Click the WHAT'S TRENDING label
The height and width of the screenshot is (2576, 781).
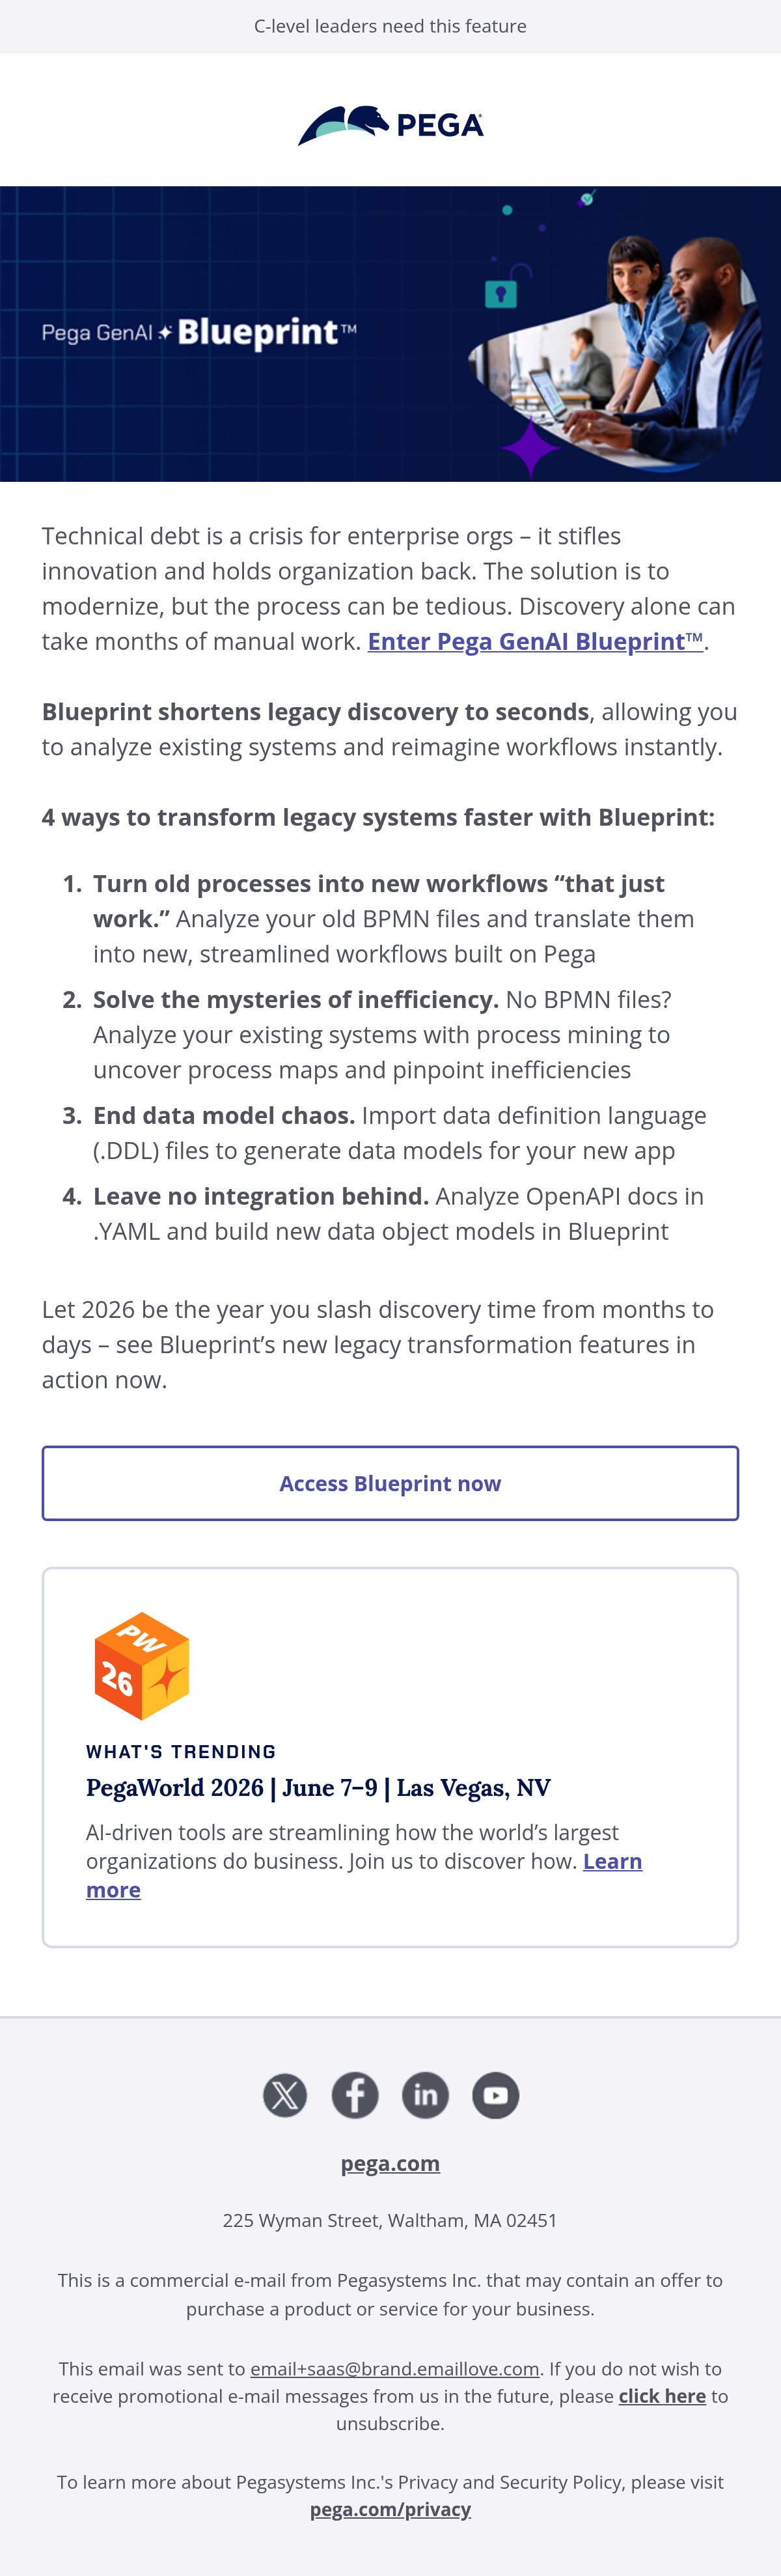(x=181, y=1751)
